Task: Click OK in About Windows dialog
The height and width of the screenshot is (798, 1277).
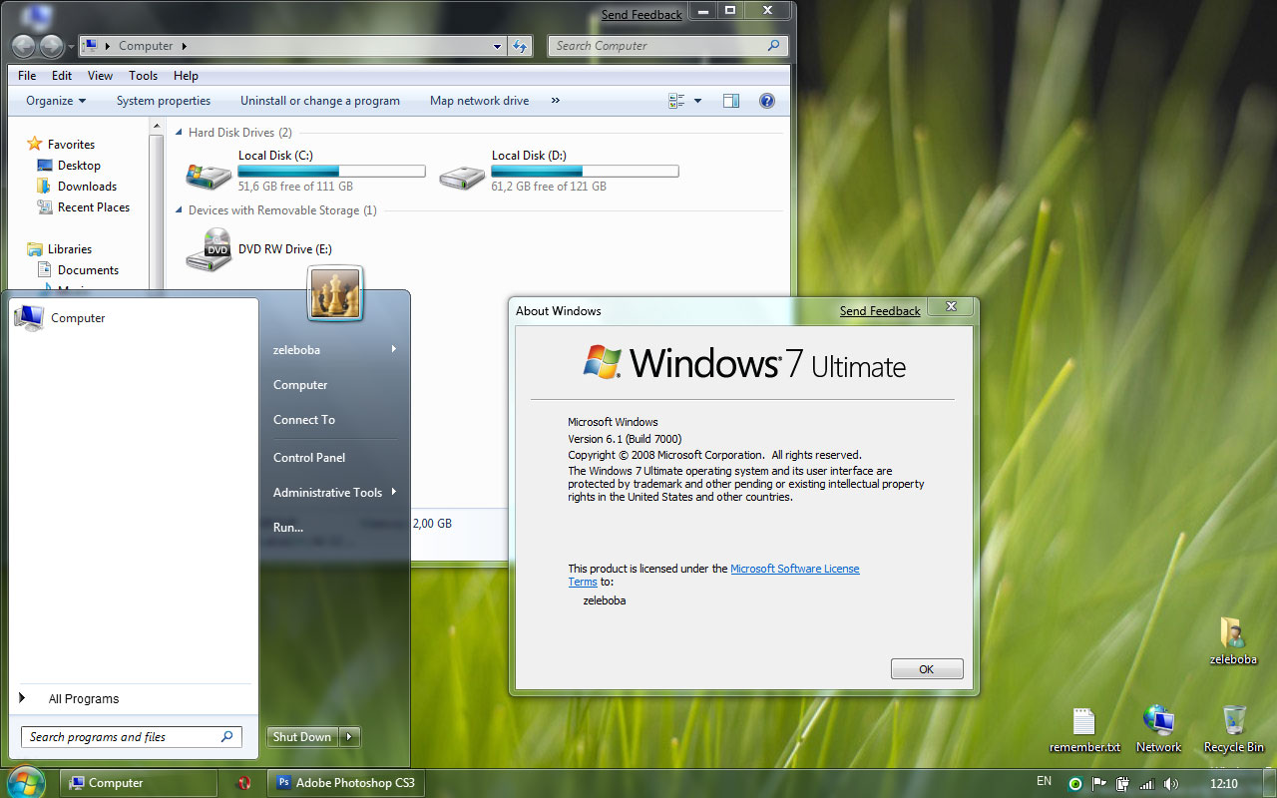Action: pyautogui.click(x=927, y=669)
